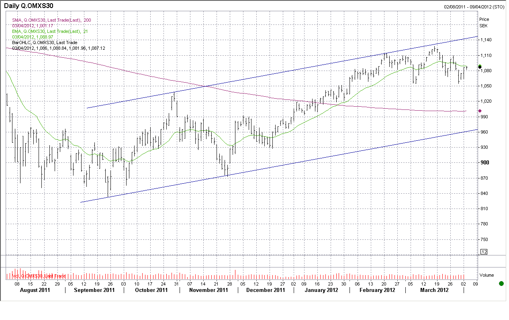Click the purple SMA price marker diamond
Viewport: 509px width, 320px height.
480,111
